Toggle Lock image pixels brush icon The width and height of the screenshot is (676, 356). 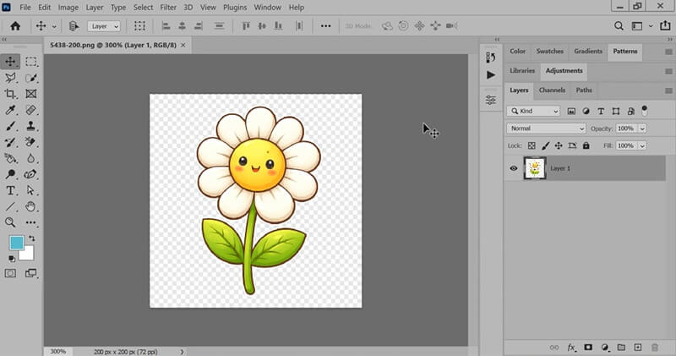[x=545, y=145]
